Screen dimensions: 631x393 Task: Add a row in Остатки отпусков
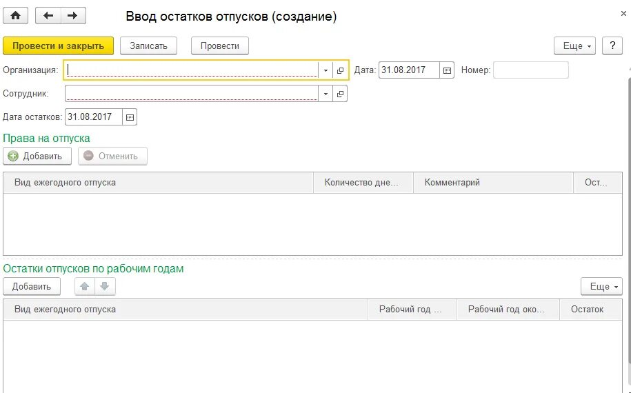pos(32,286)
